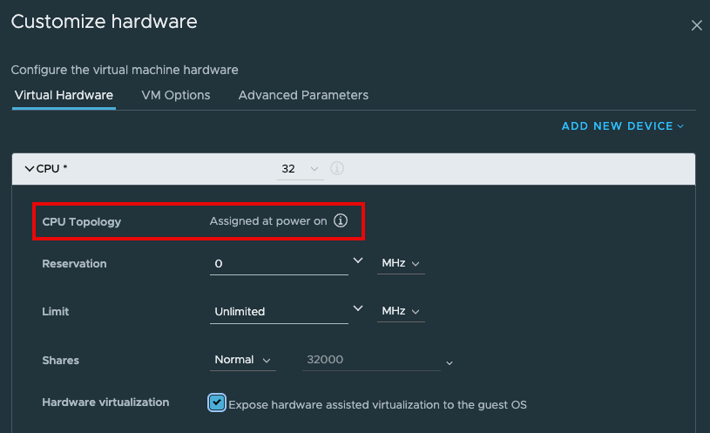Open the Reservation value dropdown arrow
Screen dimensions: 710x433
(x=357, y=260)
